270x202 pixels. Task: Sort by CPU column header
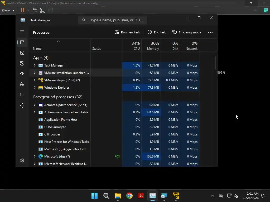click(x=132, y=46)
